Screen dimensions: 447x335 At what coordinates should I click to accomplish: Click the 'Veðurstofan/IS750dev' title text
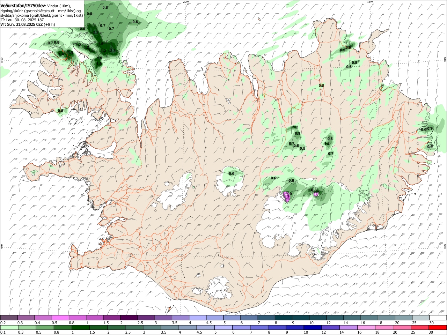[23, 6]
